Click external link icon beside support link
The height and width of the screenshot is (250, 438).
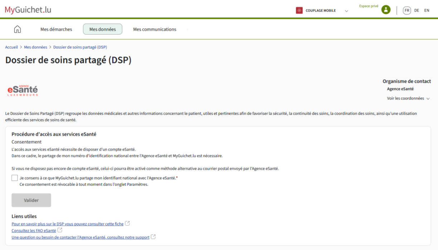click(x=153, y=237)
